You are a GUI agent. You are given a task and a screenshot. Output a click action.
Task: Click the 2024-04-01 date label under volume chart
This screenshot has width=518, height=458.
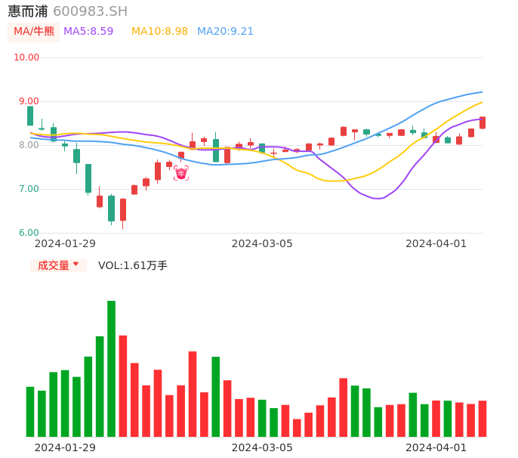pyautogui.click(x=436, y=447)
